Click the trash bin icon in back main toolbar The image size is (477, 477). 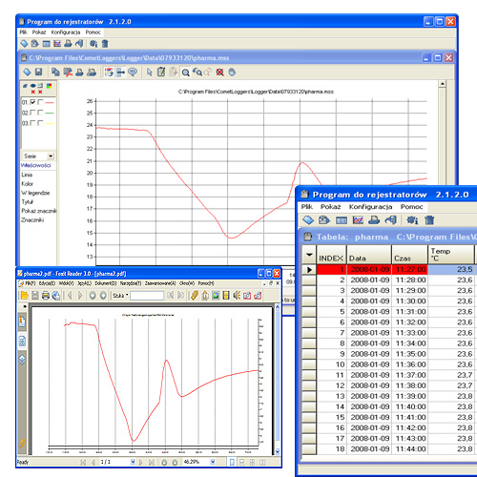point(105,44)
